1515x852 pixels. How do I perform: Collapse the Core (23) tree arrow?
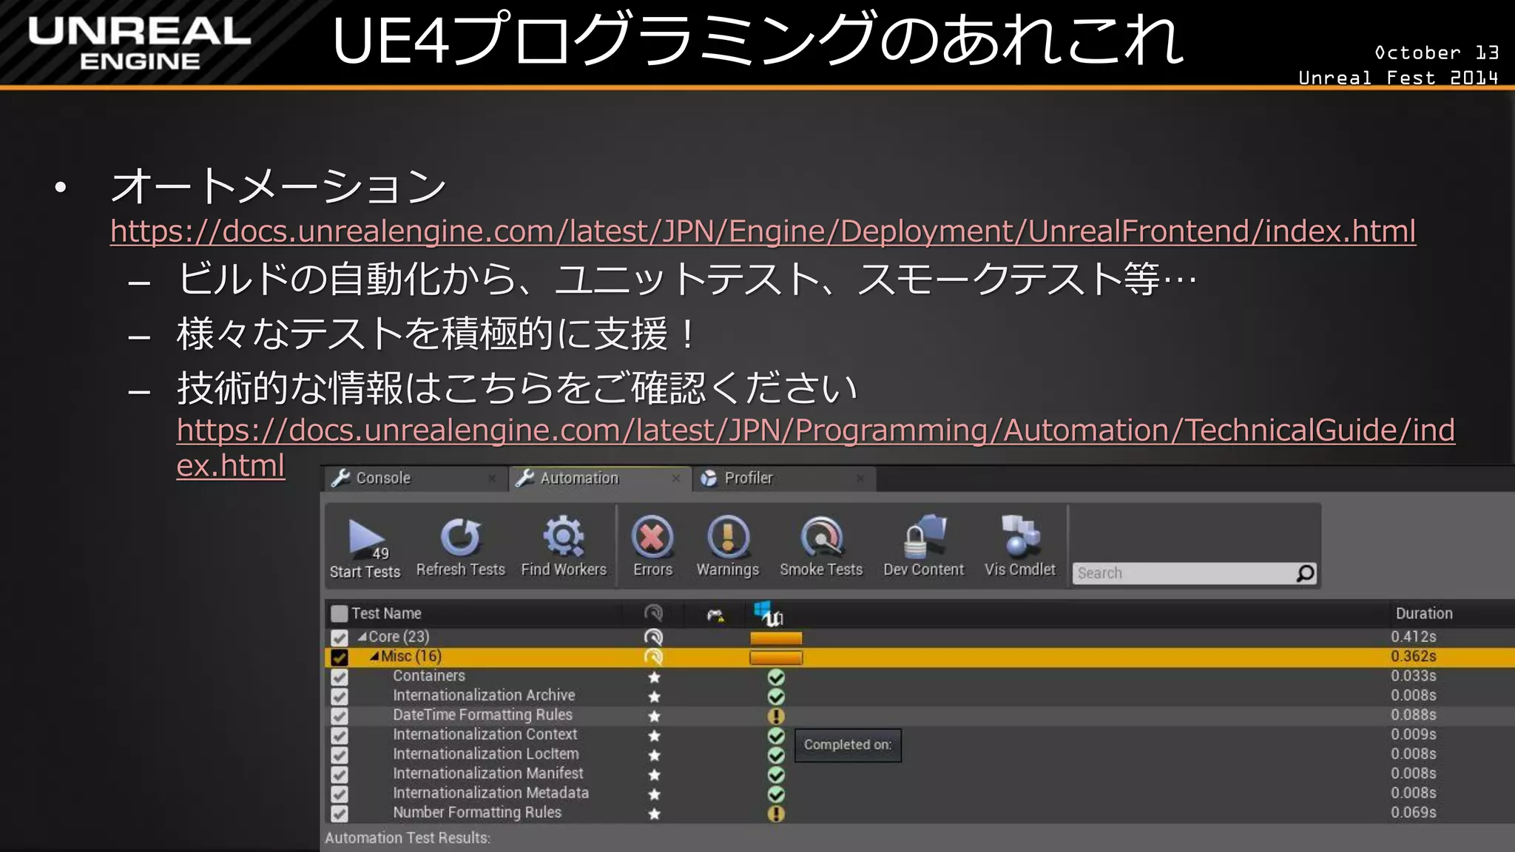click(362, 637)
